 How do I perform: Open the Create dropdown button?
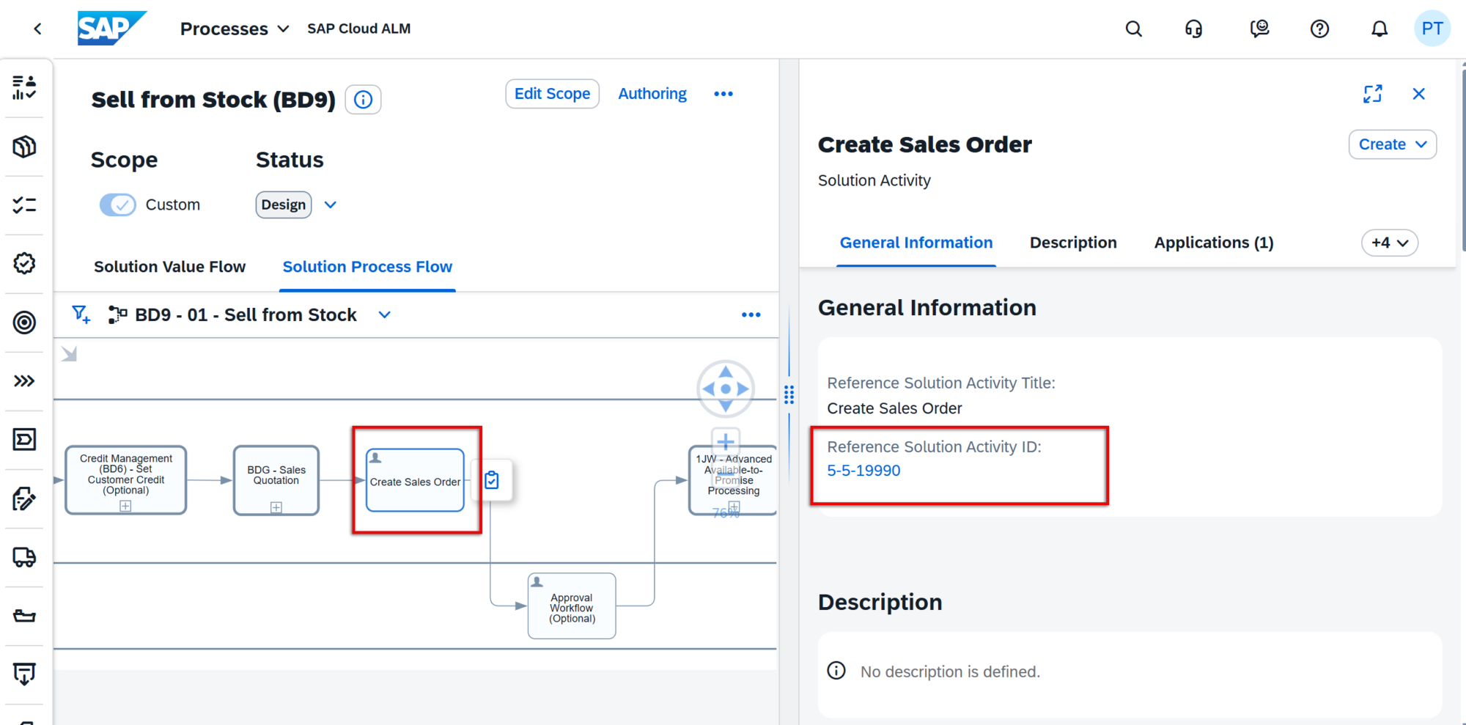click(1392, 144)
